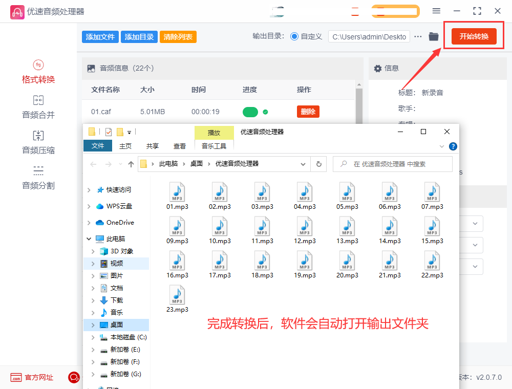Open the 音乐工具 ribbon tab
512x389 pixels.
(214, 146)
